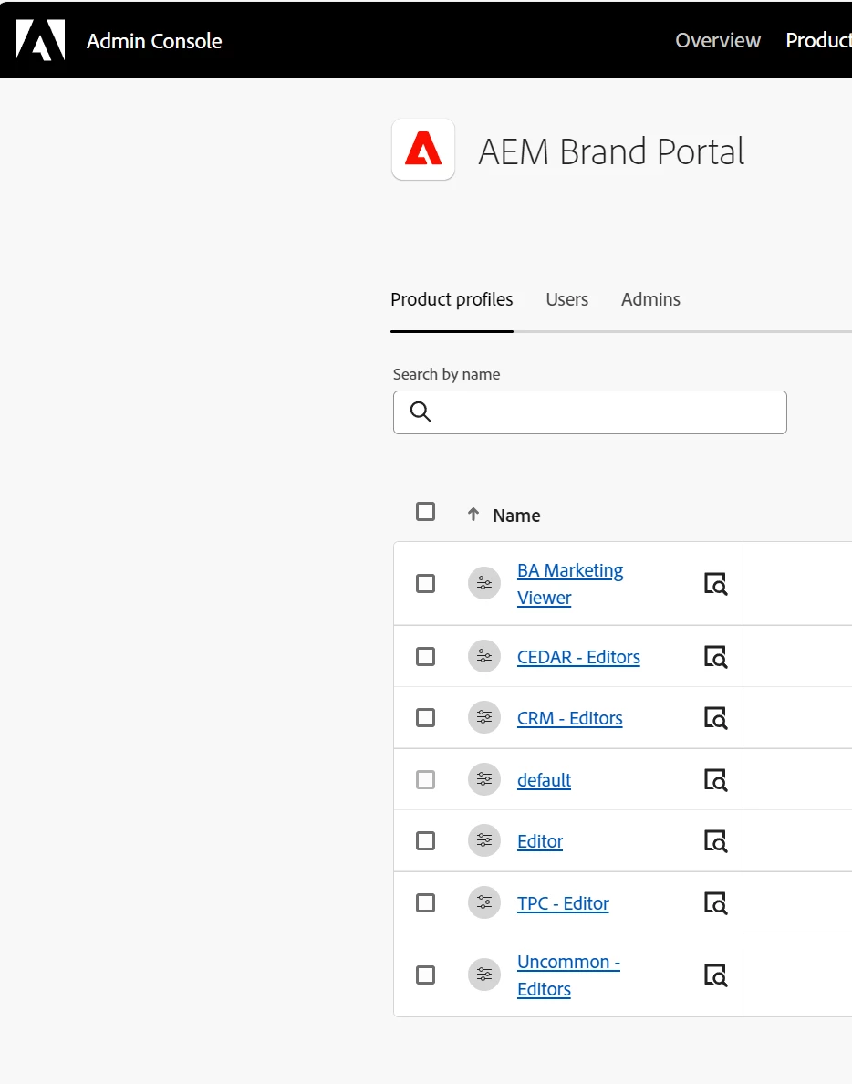Open the CRM - Editors profile link
The height and width of the screenshot is (1084, 852).
coord(569,718)
